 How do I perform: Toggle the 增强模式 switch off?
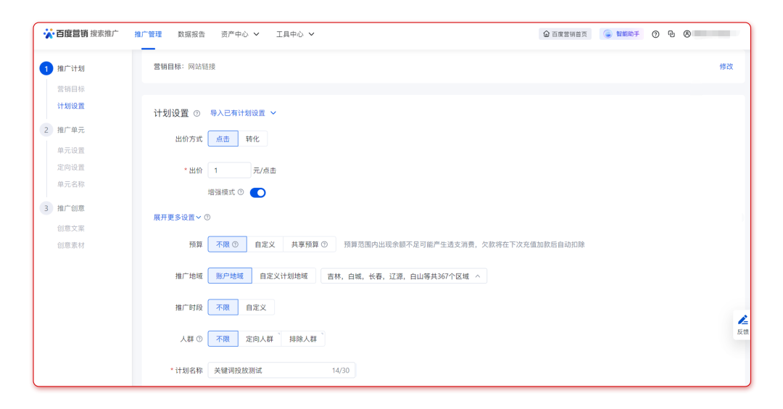tap(258, 193)
